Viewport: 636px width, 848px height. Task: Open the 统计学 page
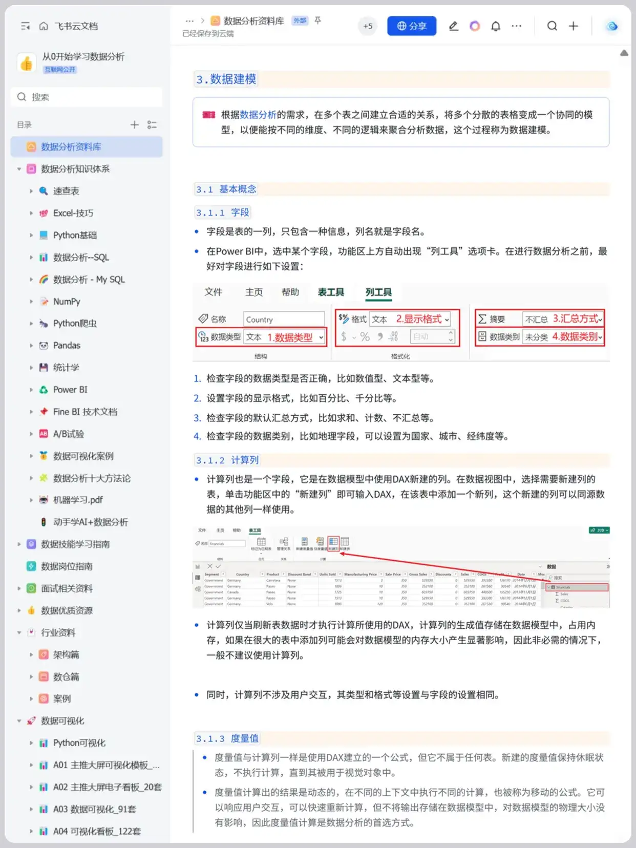tap(66, 367)
